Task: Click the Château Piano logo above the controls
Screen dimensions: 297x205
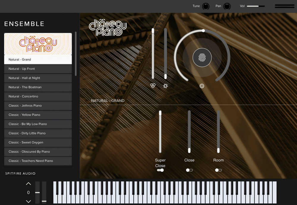Action: [x=108, y=28]
